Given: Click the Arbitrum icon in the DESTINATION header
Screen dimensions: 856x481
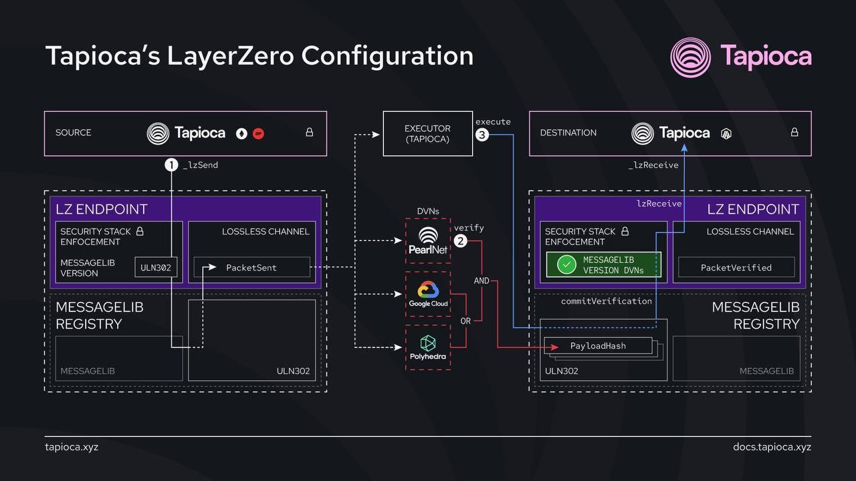Looking at the screenshot, I should (726, 133).
